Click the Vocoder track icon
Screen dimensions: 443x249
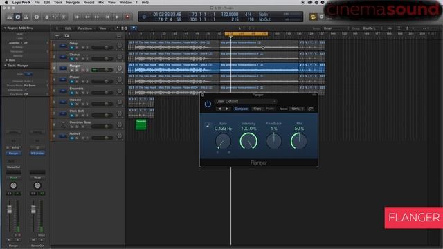tap(63, 102)
